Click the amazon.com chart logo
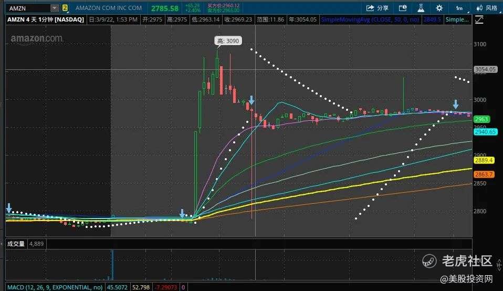 click(x=37, y=38)
